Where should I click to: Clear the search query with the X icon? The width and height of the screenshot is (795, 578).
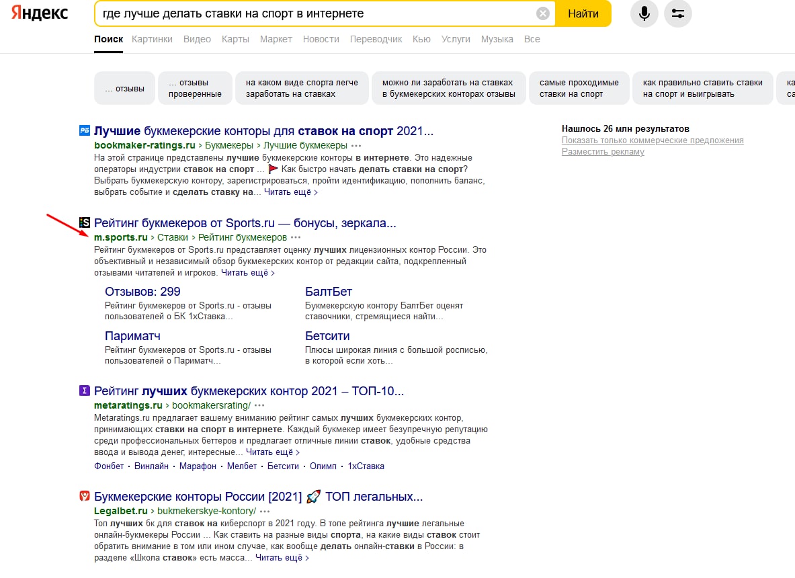click(542, 13)
